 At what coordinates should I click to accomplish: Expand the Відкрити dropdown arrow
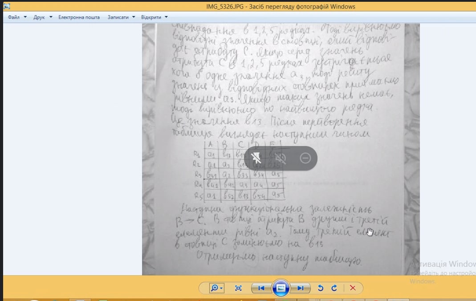click(166, 17)
